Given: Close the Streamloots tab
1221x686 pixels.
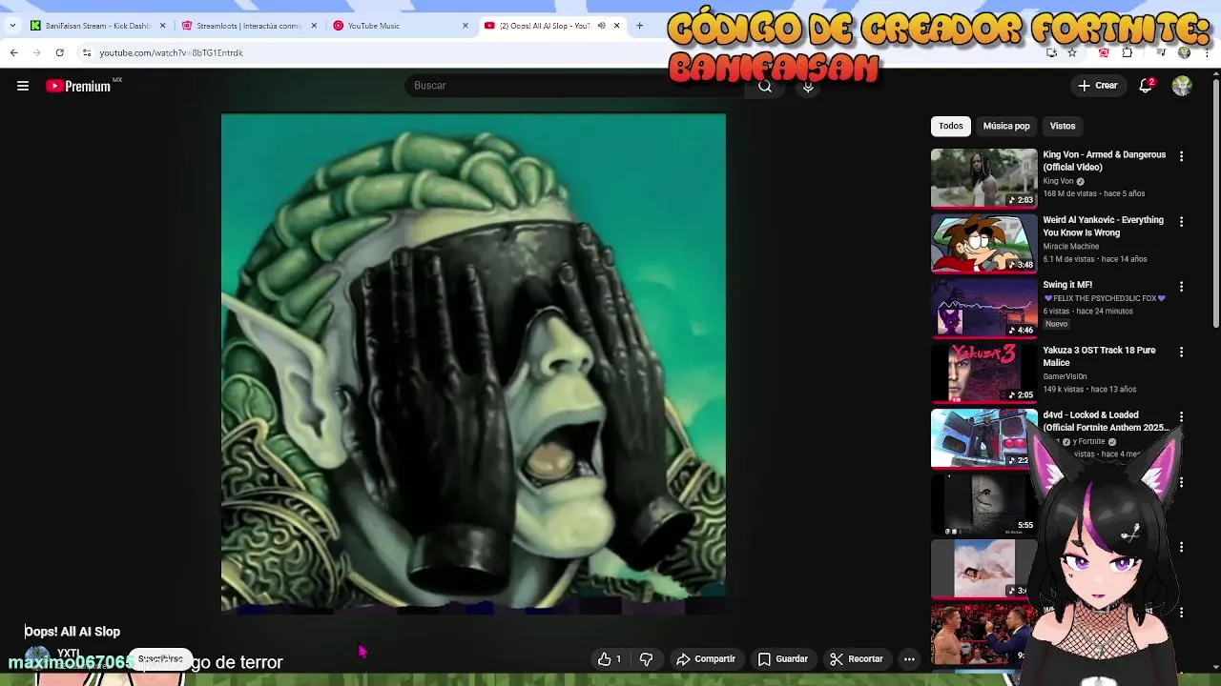Looking at the screenshot, I should 314,26.
